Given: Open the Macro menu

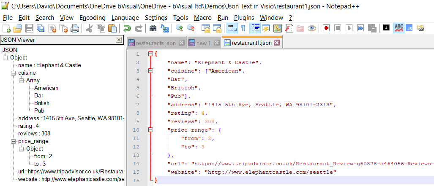Looking at the screenshot, I should coord(202,18).
